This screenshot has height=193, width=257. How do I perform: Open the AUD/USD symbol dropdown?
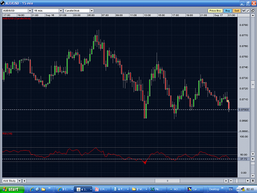(x=30, y=11)
